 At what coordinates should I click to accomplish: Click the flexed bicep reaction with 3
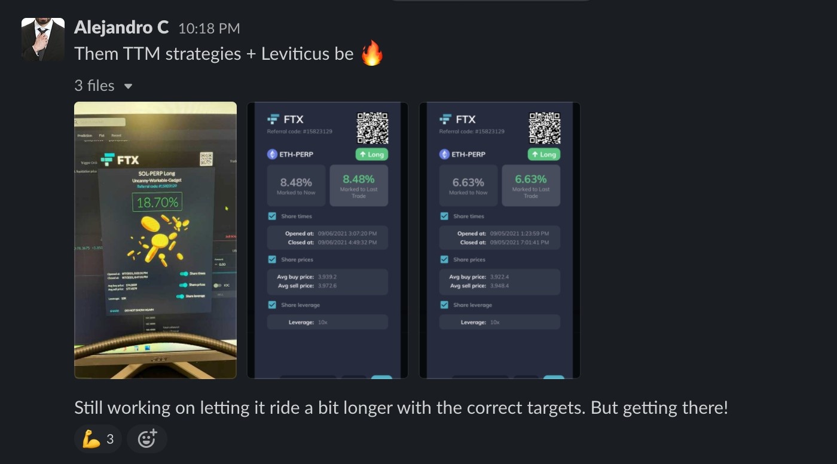[98, 439]
